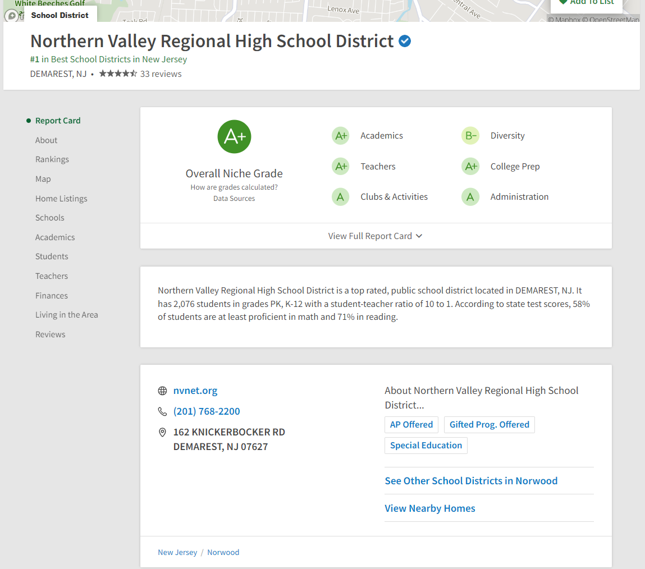Click the A grade badge for Administration
The width and height of the screenshot is (645, 569).
[x=470, y=197]
